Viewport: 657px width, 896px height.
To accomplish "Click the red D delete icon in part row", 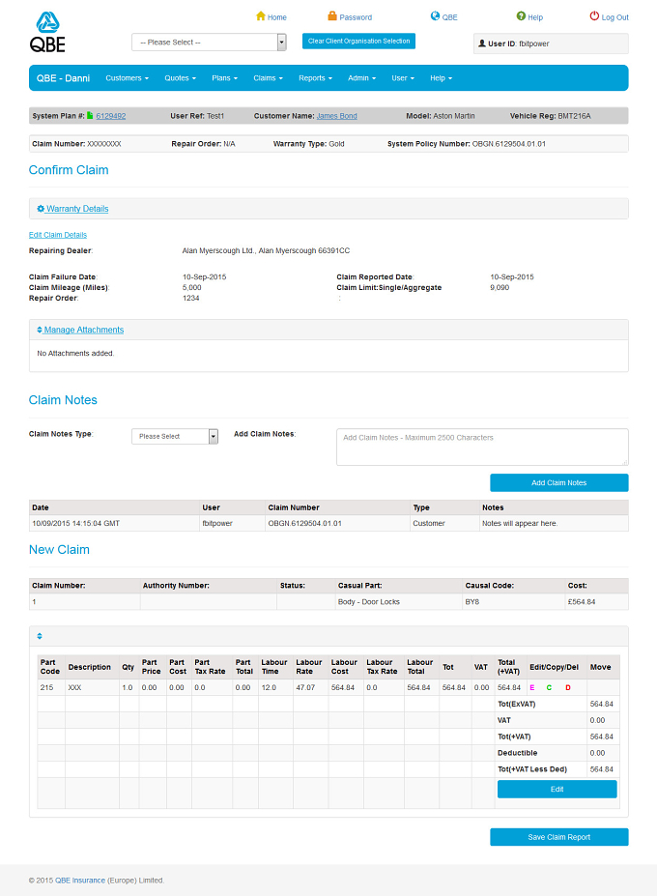I will (568, 687).
